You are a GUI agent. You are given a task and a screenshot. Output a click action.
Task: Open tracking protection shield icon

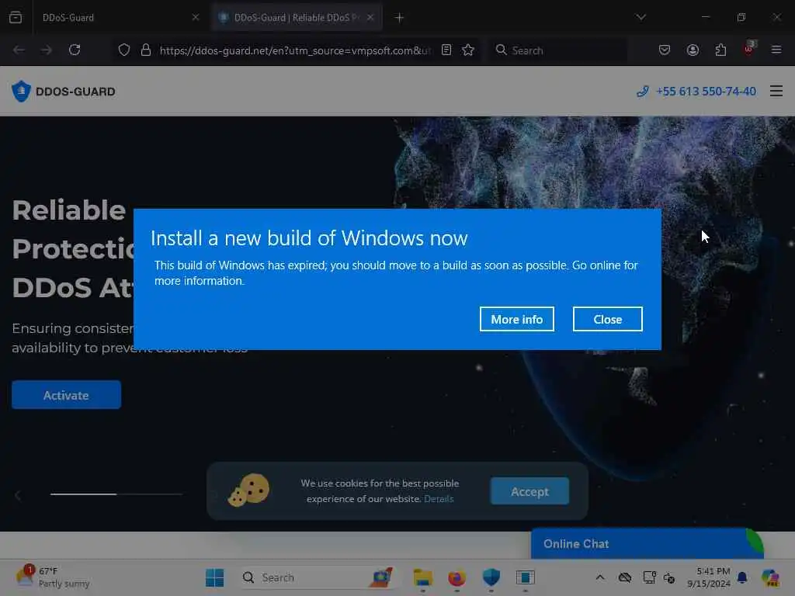pos(124,50)
